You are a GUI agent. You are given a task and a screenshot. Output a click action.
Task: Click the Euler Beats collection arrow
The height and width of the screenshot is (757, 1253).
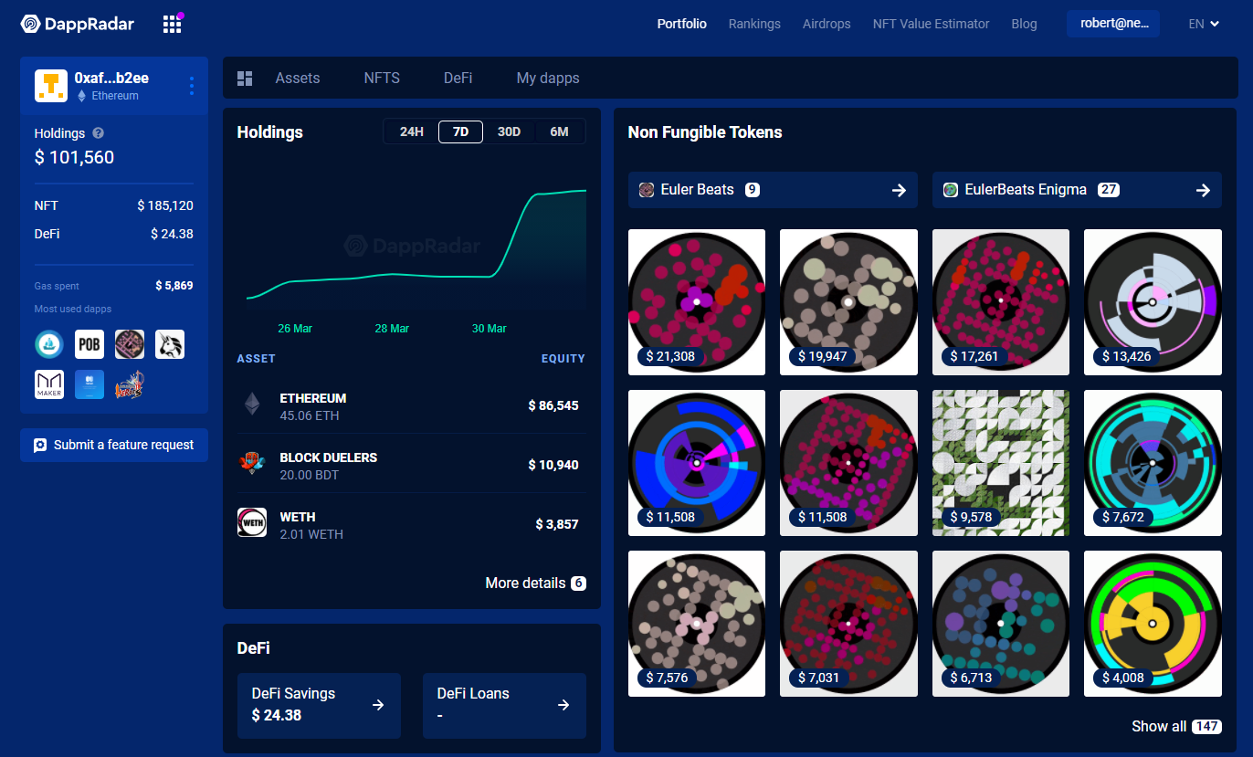click(x=899, y=190)
